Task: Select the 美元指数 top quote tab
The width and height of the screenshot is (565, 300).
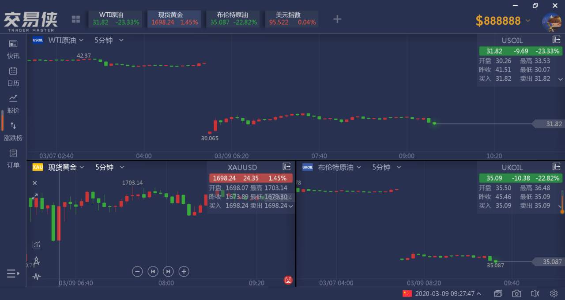Action: point(292,19)
